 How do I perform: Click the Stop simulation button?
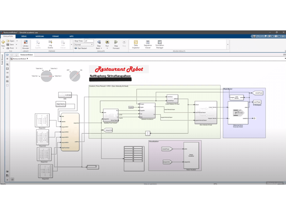coord(124,43)
